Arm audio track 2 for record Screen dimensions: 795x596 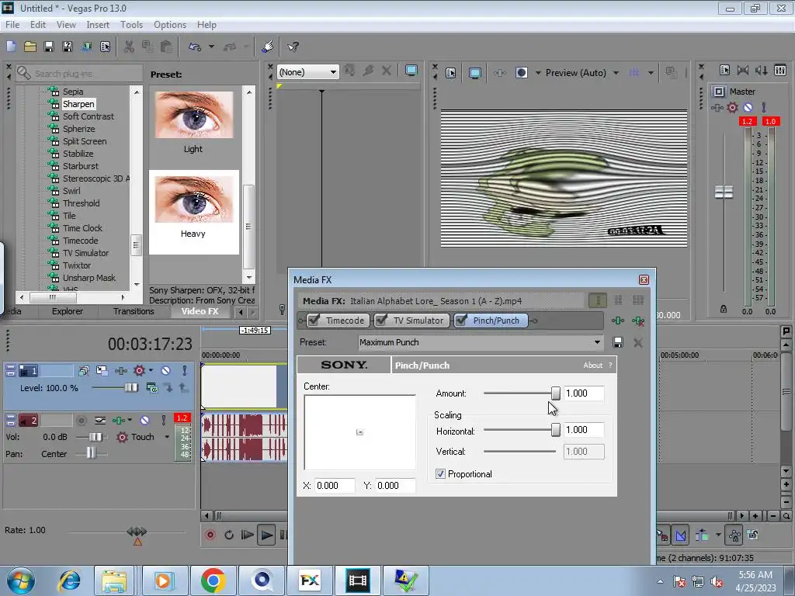[81, 420]
